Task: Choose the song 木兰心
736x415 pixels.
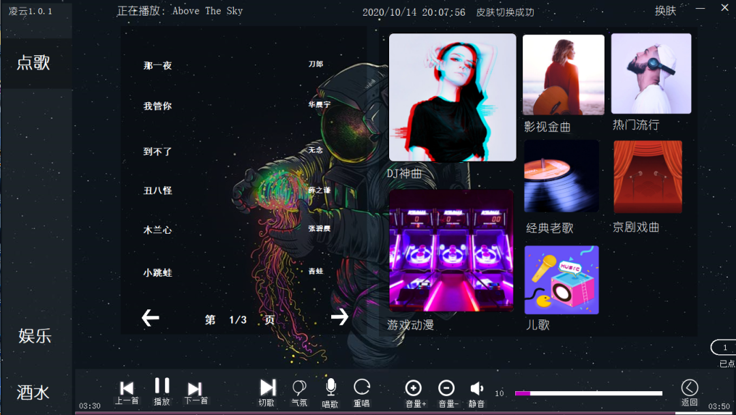Action: (157, 230)
